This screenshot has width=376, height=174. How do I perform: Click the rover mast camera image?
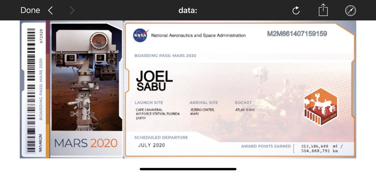[86, 78]
